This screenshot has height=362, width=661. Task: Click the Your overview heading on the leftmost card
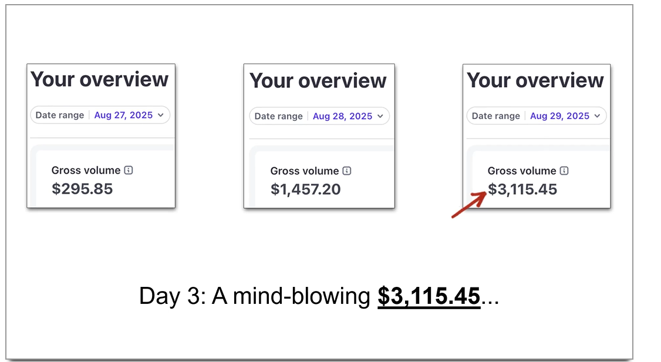pos(100,80)
